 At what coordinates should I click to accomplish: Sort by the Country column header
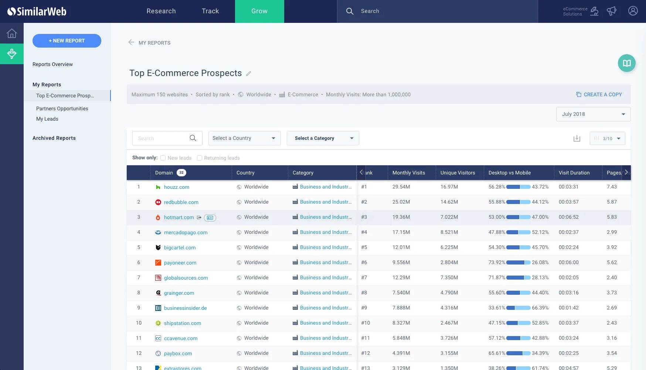click(x=245, y=173)
